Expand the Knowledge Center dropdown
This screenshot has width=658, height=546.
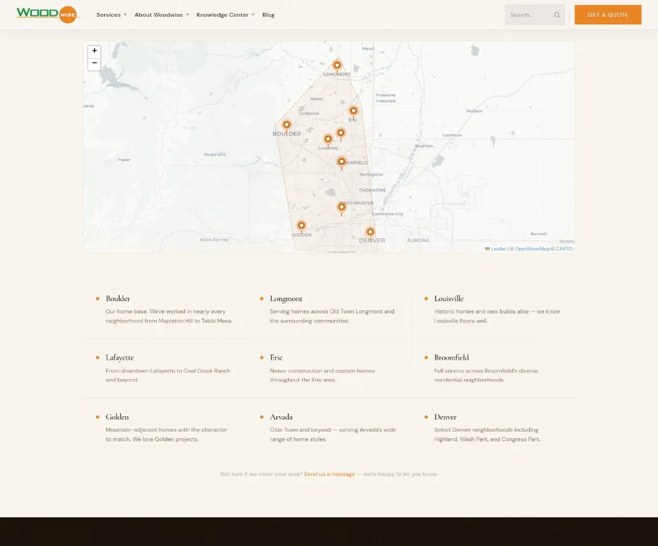point(222,14)
